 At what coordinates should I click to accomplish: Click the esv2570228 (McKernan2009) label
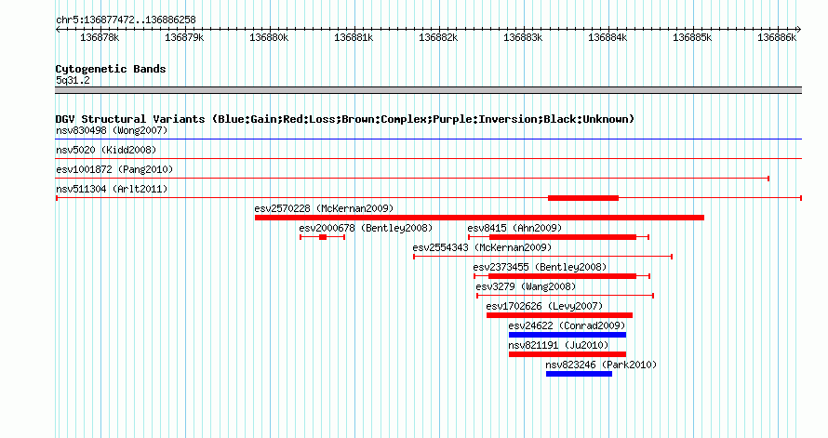pyautogui.click(x=324, y=208)
